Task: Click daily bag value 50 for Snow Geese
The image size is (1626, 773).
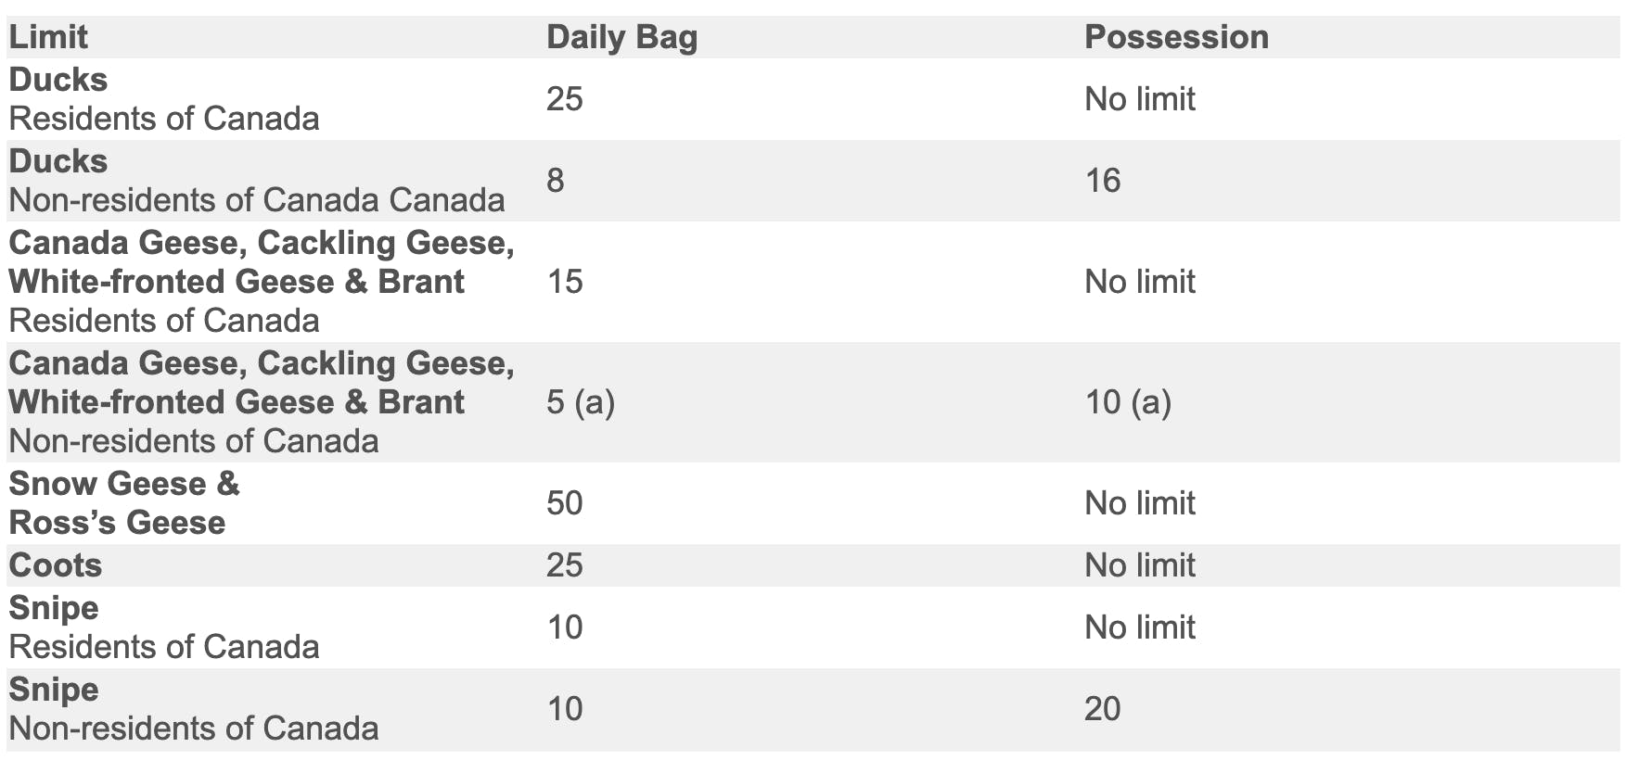Action: [x=564, y=503]
